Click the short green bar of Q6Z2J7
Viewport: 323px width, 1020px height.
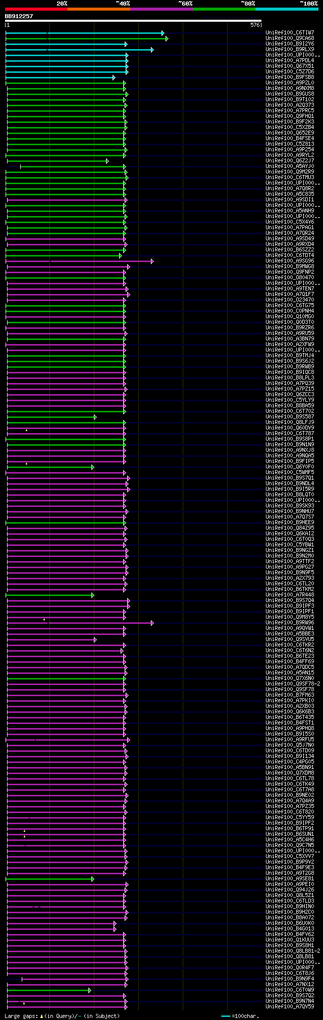[58, 161]
